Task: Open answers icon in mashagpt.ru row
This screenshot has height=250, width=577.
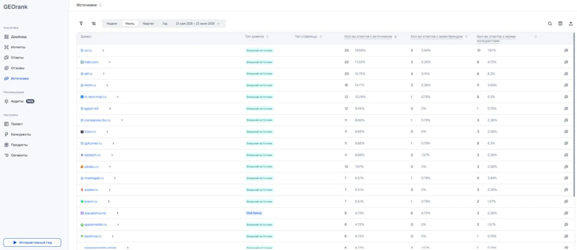Action: coord(566,178)
